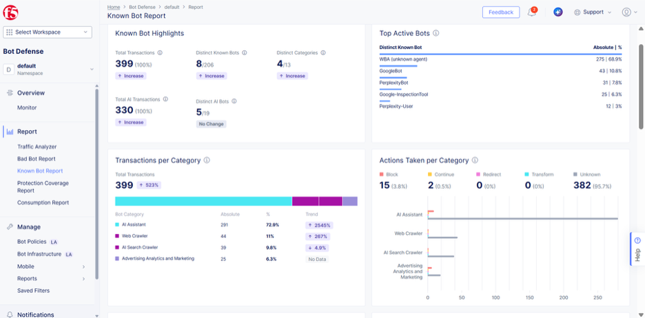Viewport: 645px width, 318px height.
Task: Click the WBA (unknown agent) row
Action: coord(500,59)
